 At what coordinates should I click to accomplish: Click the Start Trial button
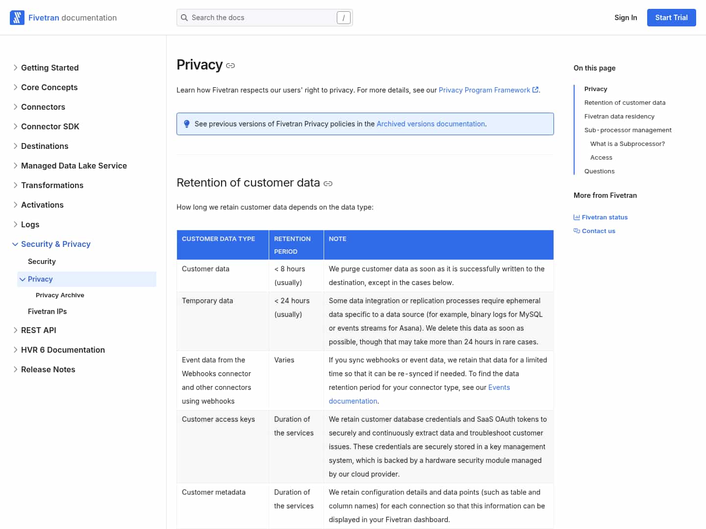672,18
